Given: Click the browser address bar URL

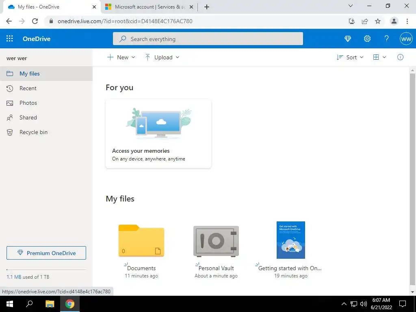Looking at the screenshot, I should click(x=125, y=21).
